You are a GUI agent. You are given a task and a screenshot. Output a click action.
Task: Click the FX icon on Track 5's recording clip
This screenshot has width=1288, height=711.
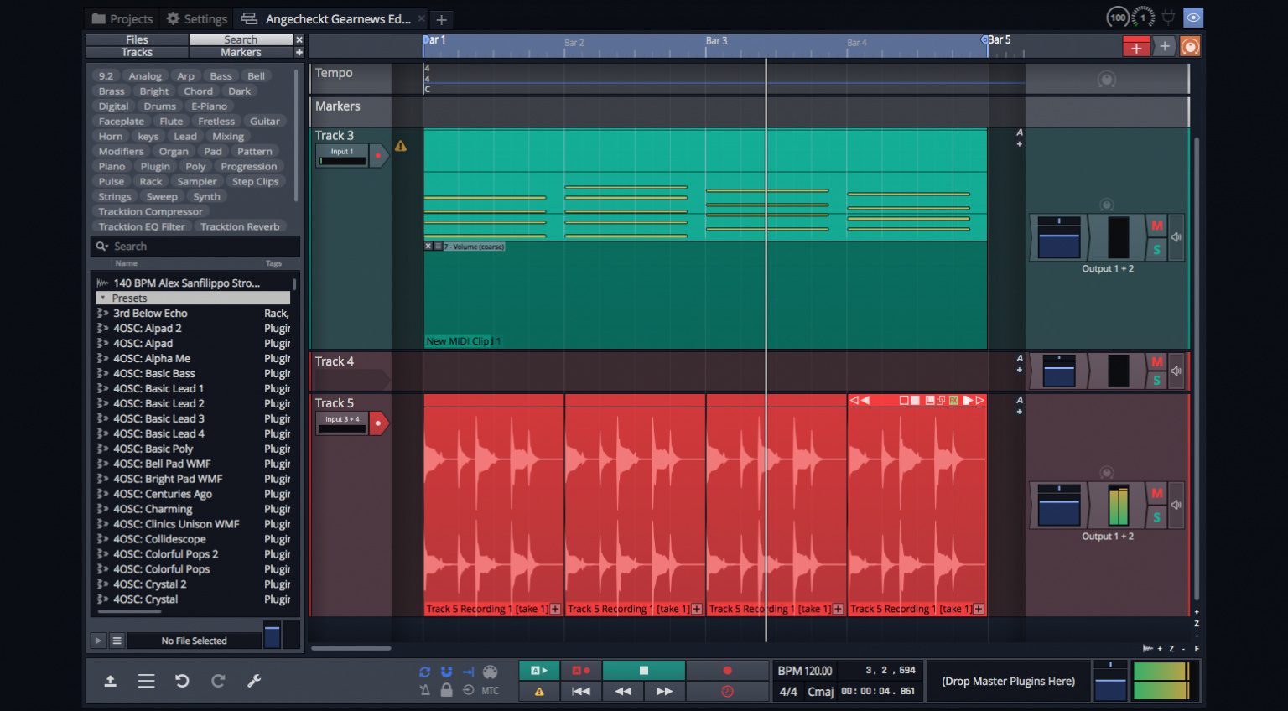coord(953,400)
